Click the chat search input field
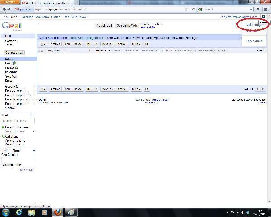This screenshot has height=217, width=271. [18, 121]
